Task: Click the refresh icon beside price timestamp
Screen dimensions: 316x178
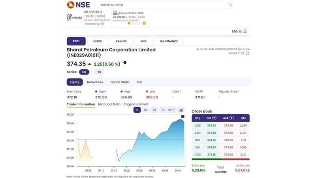Action: pyautogui.click(x=248, y=53)
